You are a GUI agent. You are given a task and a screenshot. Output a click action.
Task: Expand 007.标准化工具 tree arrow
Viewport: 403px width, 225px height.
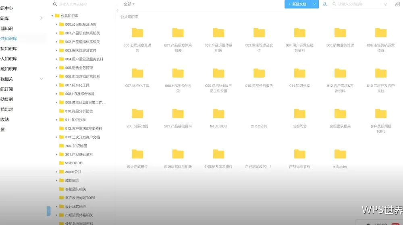[x=56, y=85]
